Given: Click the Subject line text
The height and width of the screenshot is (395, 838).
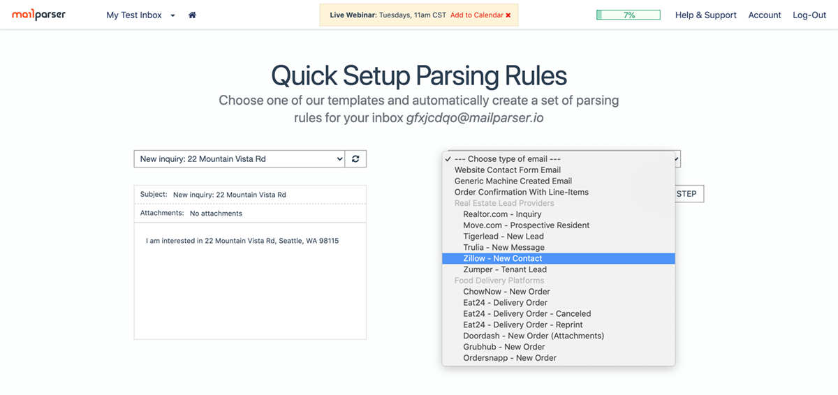Looking at the screenshot, I should point(230,195).
